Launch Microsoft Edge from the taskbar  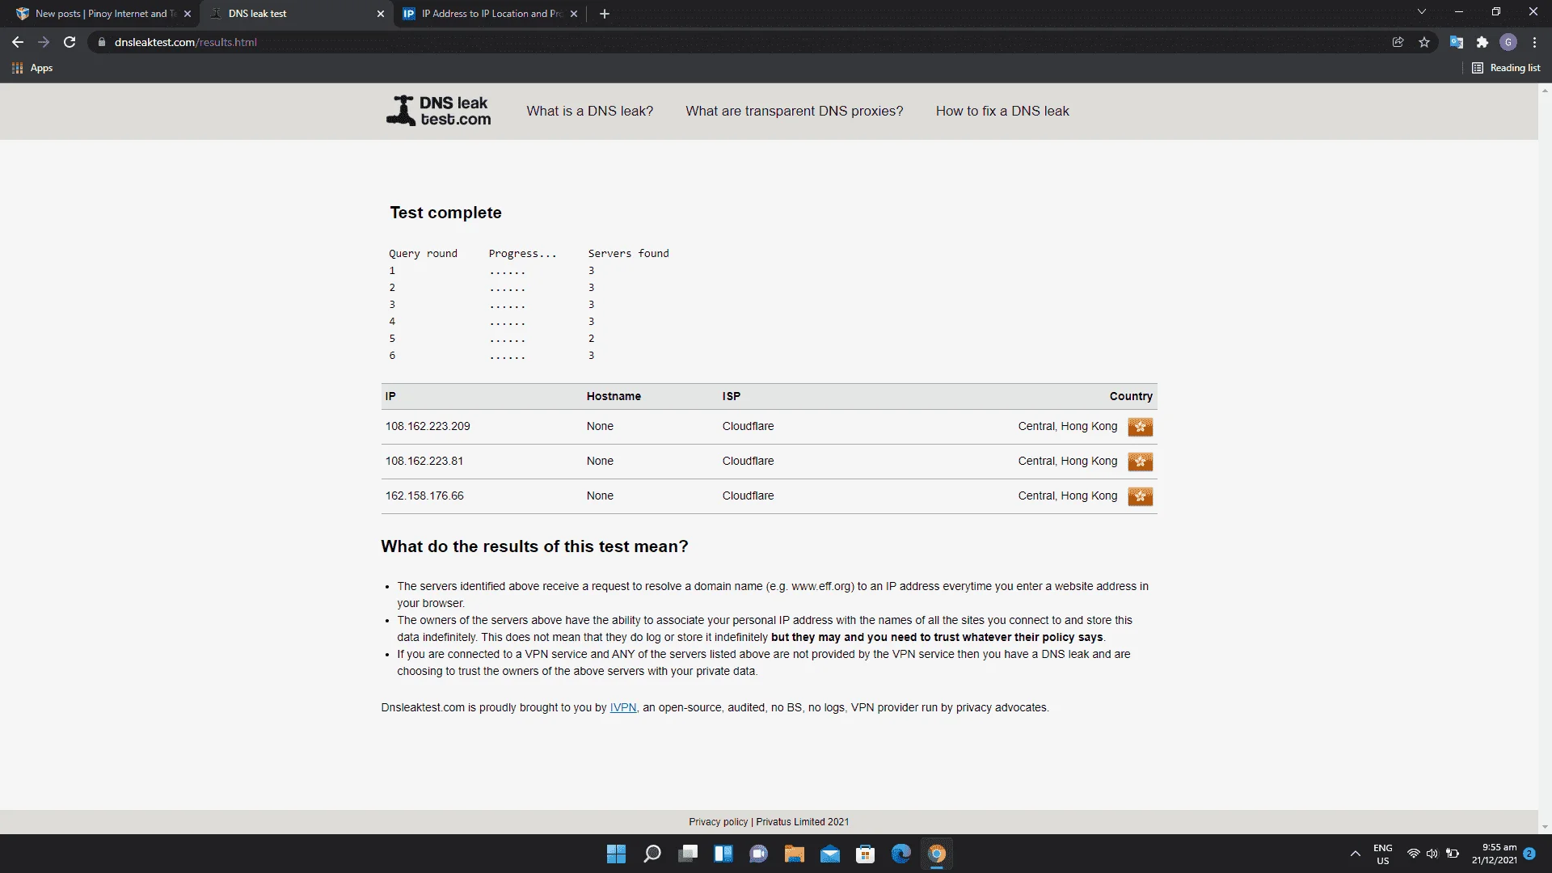click(x=900, y=854)
